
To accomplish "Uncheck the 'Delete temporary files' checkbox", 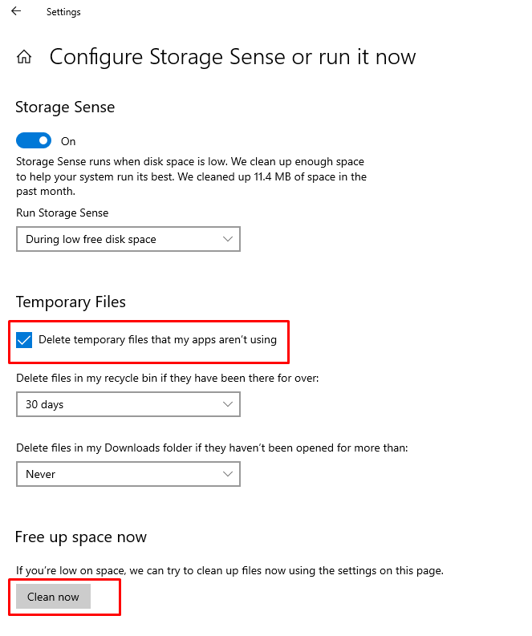I will (25, 340).
